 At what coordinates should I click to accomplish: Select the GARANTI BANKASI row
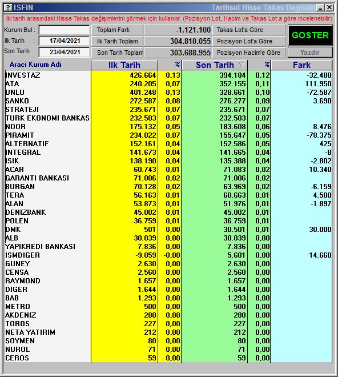click(168, 178)
